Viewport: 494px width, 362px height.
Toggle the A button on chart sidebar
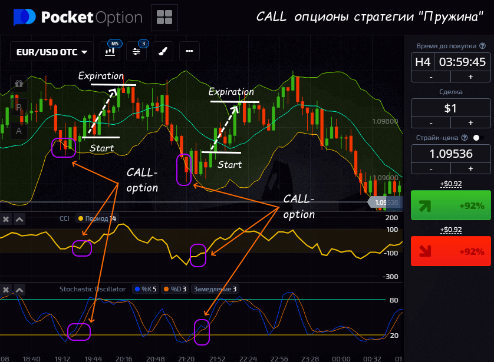[x=19, y=131]
